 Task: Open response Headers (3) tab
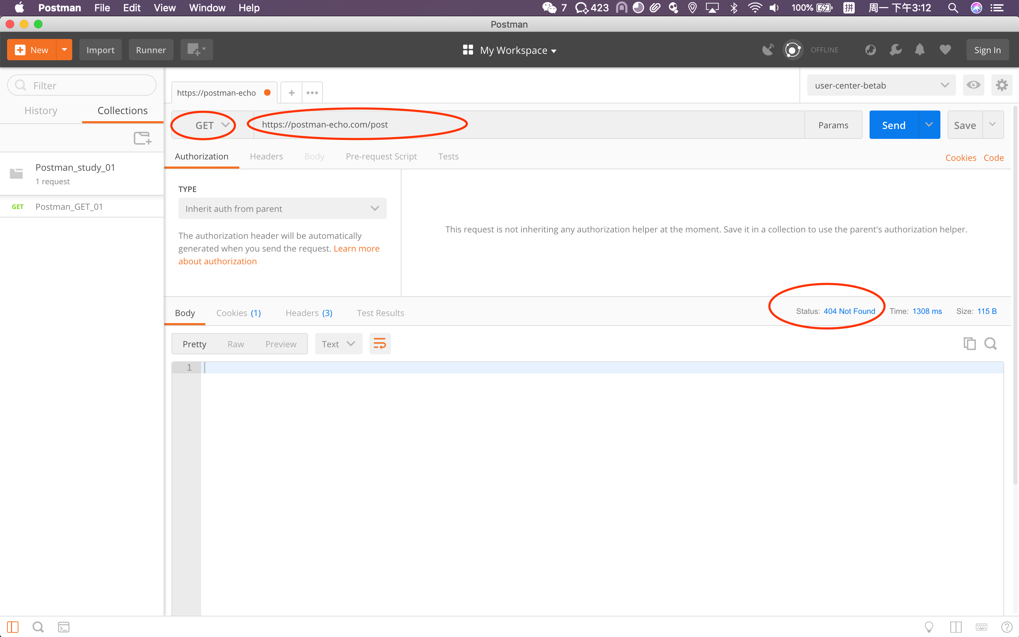(309, 312)
